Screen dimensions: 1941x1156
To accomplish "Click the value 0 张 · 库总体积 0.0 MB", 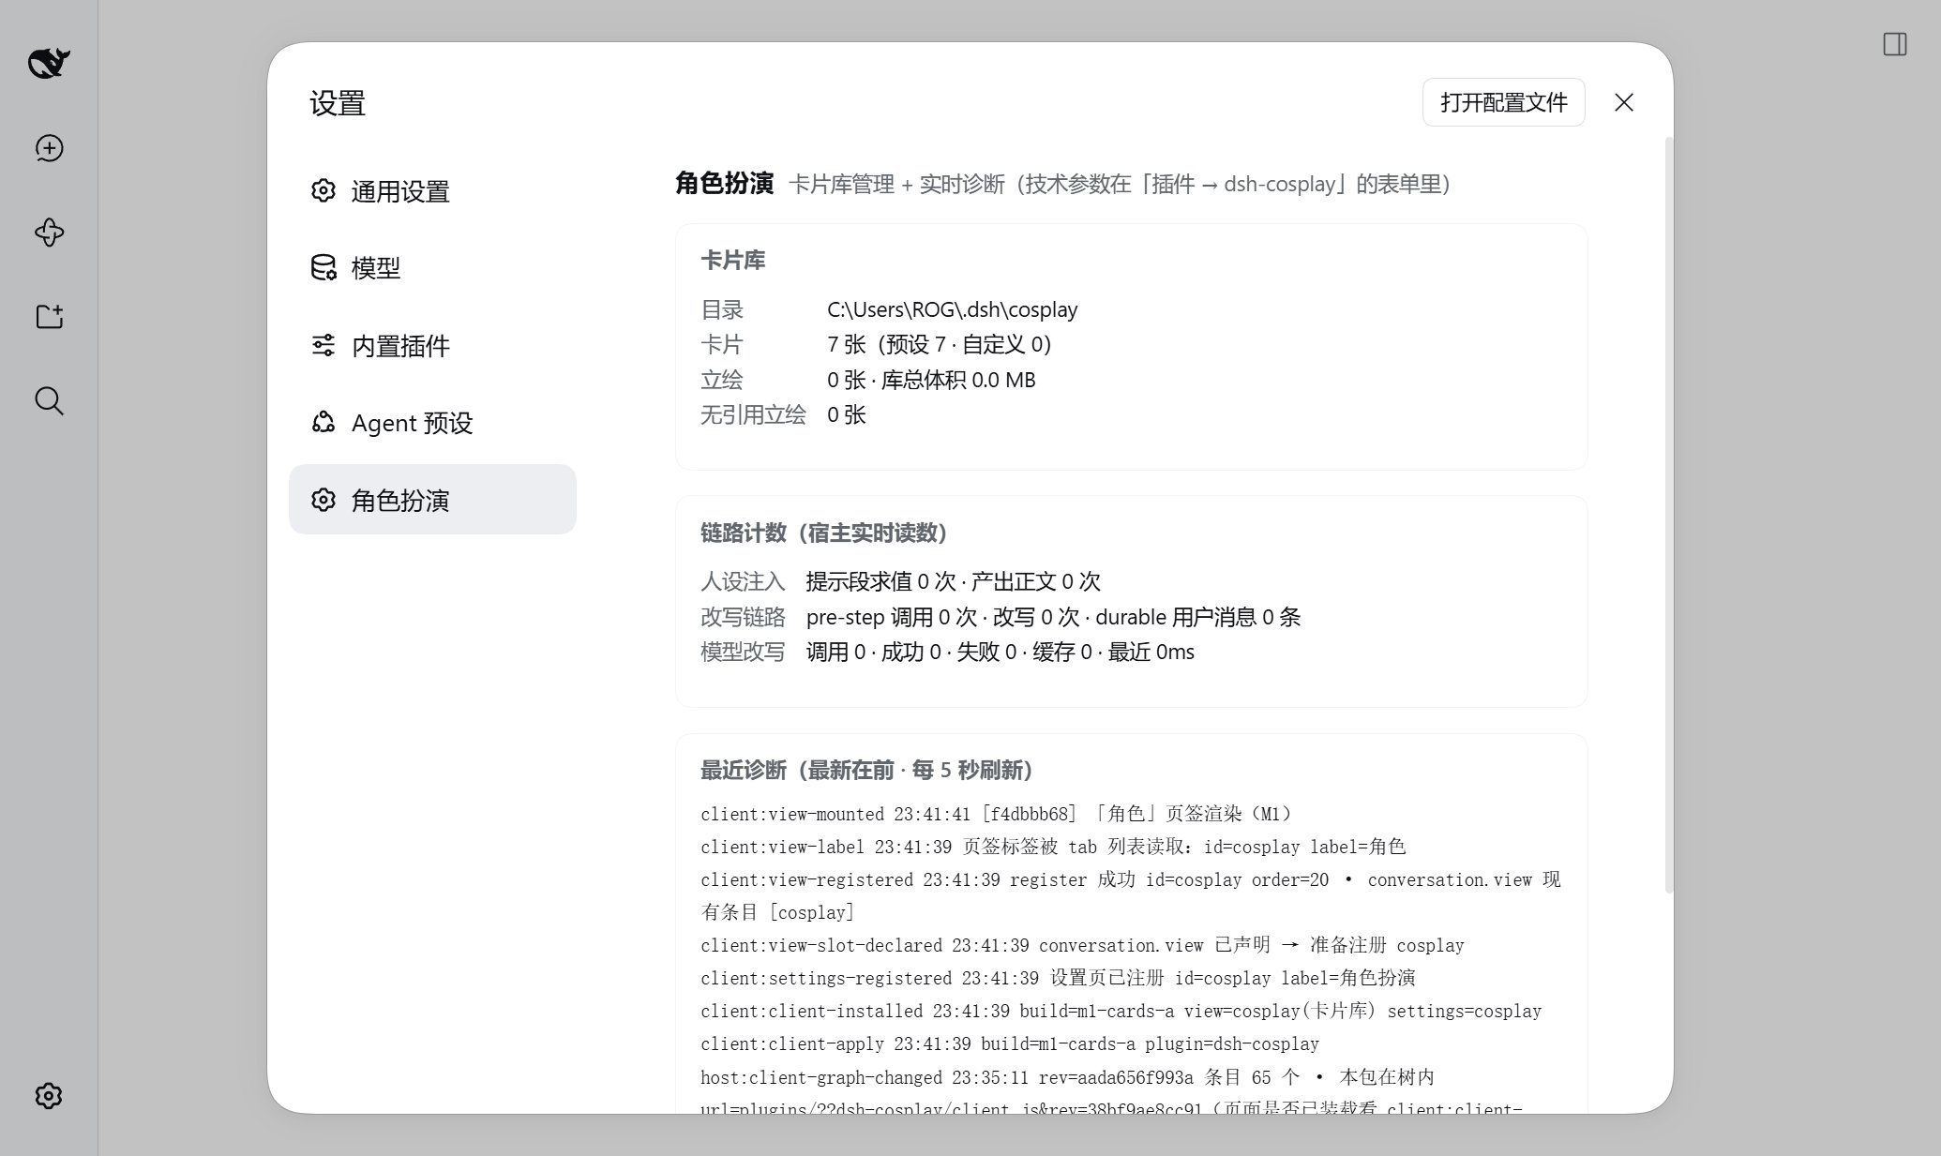I will [x=931, y=380].
